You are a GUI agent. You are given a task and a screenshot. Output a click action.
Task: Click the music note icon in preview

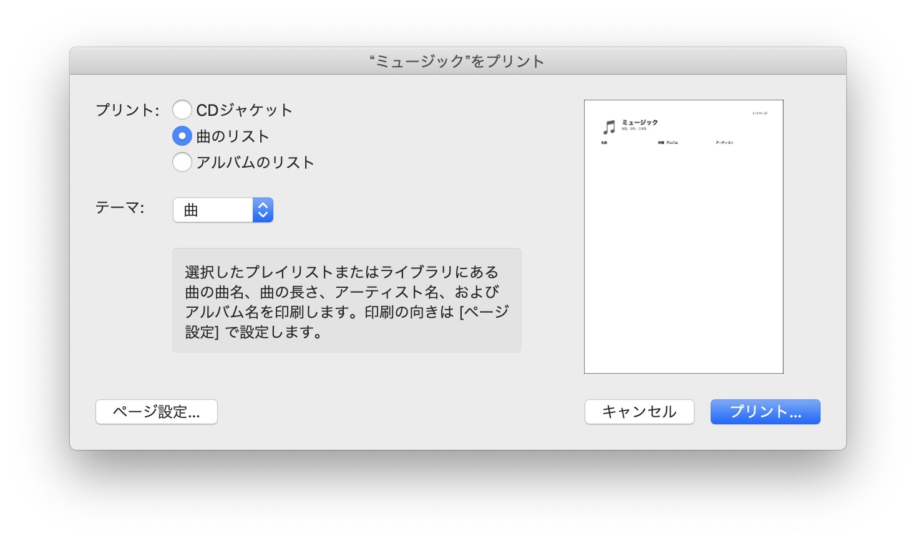tap(609, 127)
